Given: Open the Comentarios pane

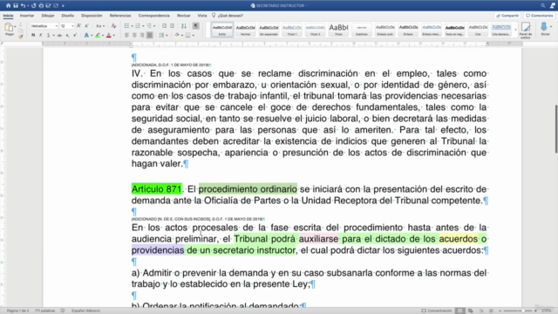Looking at the screenshot, I should click(539, 16).
